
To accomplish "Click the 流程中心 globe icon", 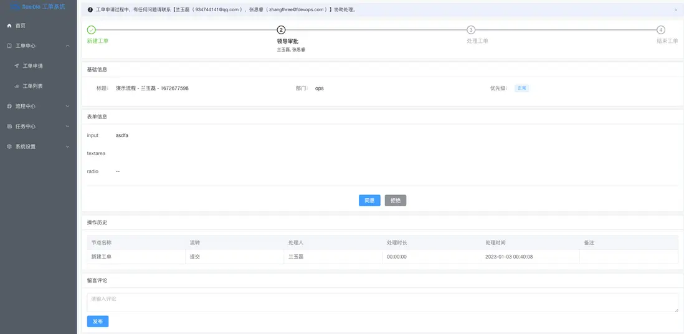I will [x=9, y=107].
